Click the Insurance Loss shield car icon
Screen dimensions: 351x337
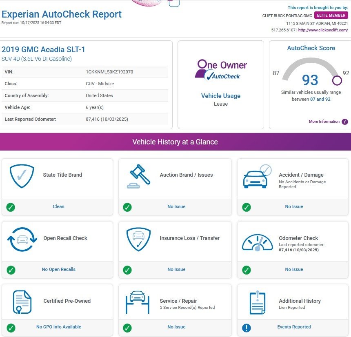point(138,239)
